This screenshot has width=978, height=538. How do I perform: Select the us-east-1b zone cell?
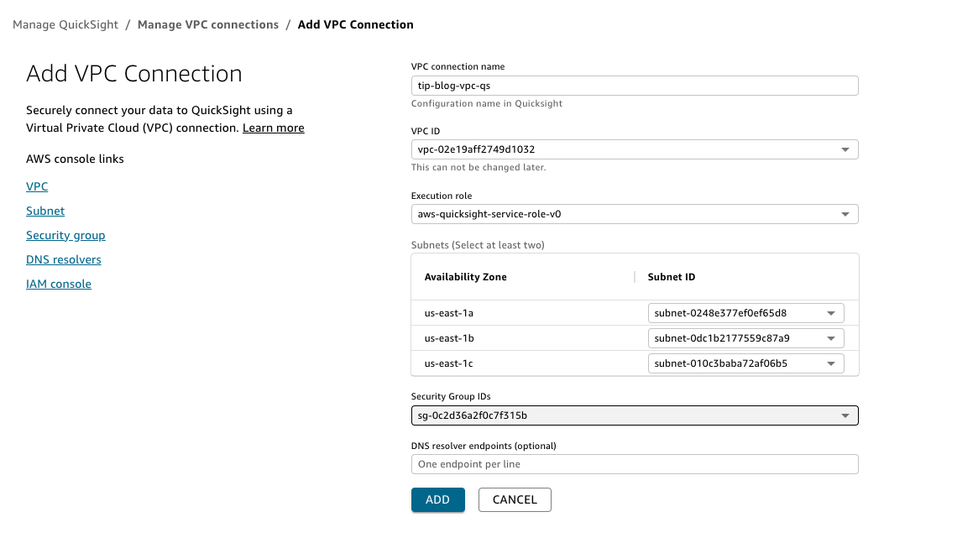(x=449, y=338)
